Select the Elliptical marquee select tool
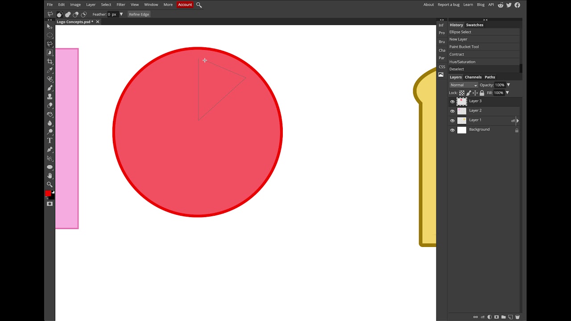This screenshot has width=571, height=321. coord(50,35)
